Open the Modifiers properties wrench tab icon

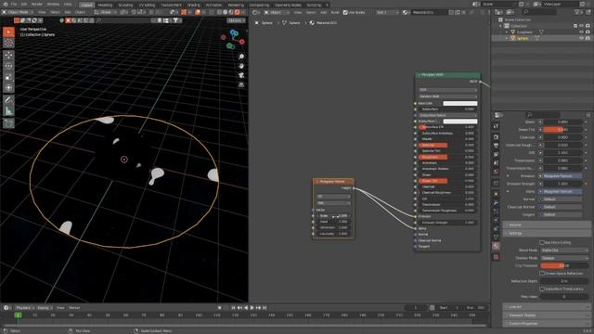pyautogui.click(x=497, y=203)
